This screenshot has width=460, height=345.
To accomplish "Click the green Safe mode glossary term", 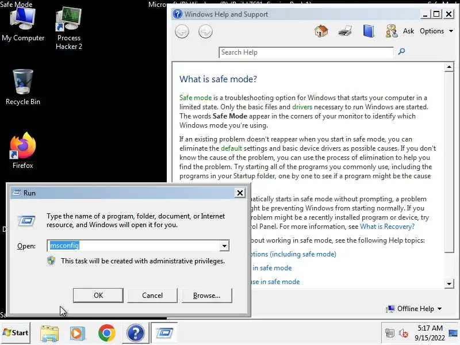I will (x=195, y=98).
